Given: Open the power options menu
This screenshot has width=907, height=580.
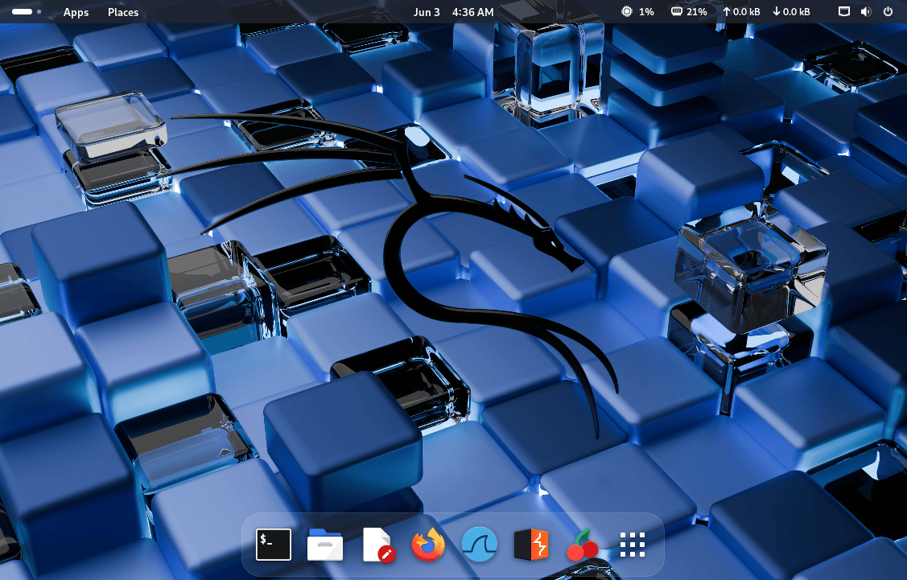Looking at the screenshot, I should (x=888, y=12).
